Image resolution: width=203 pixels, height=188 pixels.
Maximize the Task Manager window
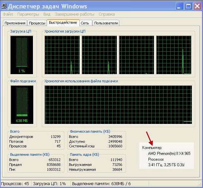[x=188, y=6]
